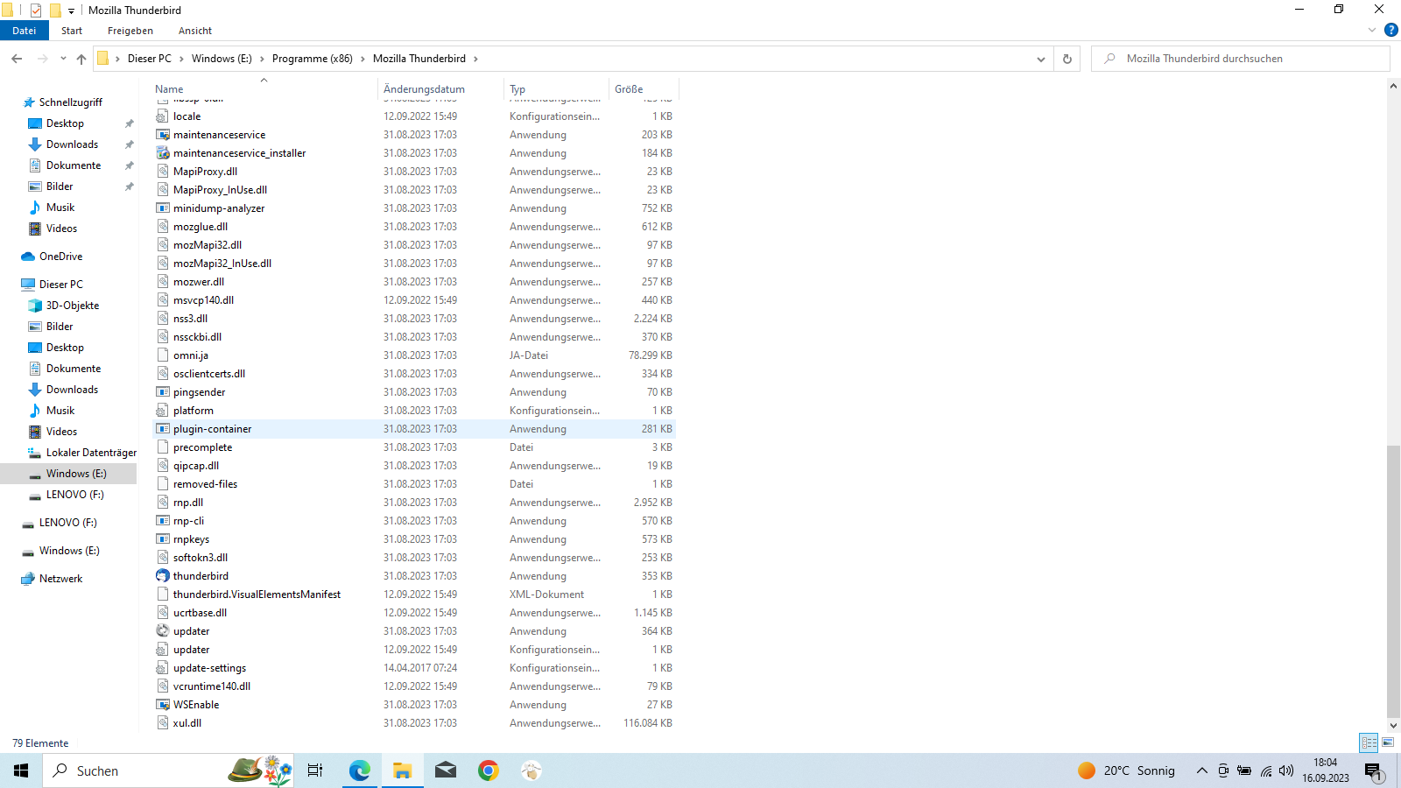This screenshot has height=788, width=1401.
Task: Click the maintenanceservice_installer file icon
Action: point(163,153)
